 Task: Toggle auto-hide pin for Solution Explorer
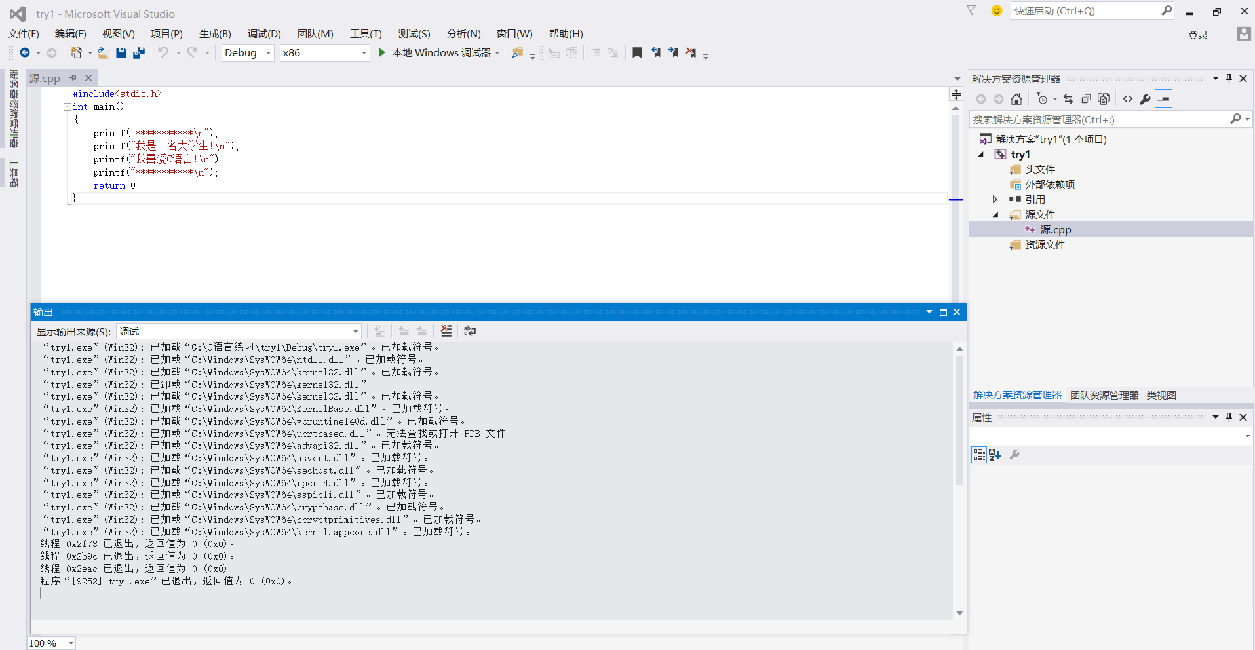tap(1229, 79)
